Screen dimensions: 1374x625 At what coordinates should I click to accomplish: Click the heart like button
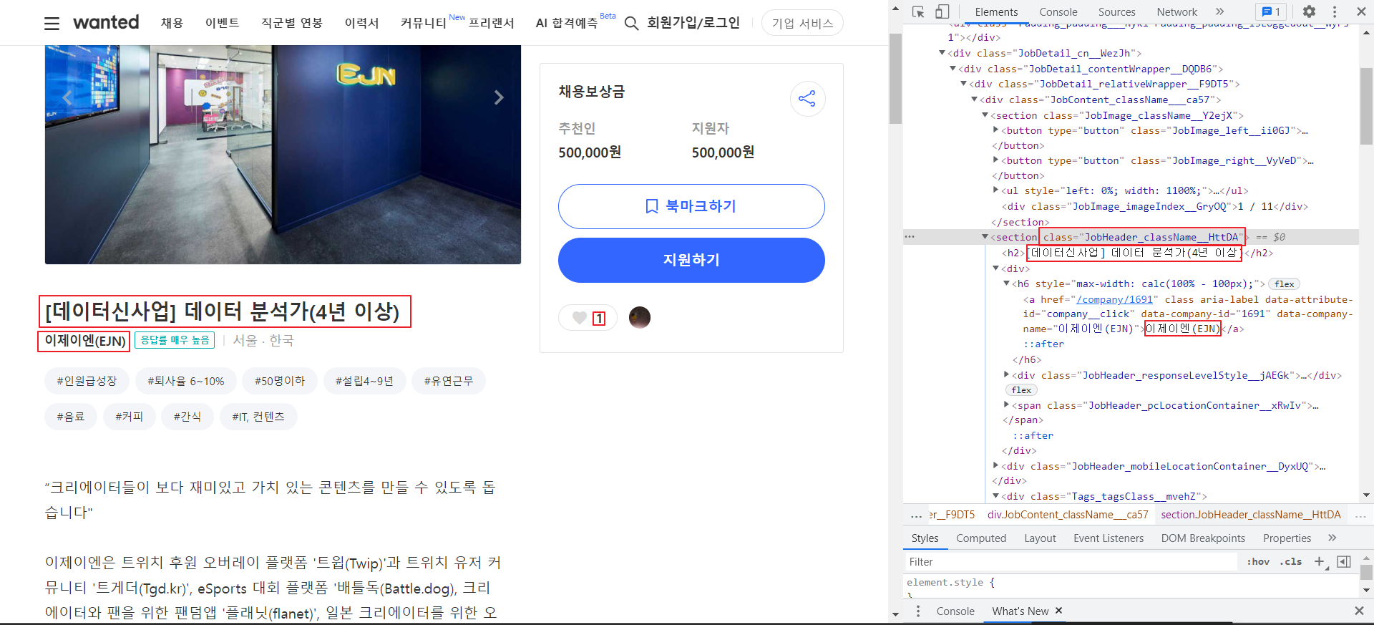(580, 318)
